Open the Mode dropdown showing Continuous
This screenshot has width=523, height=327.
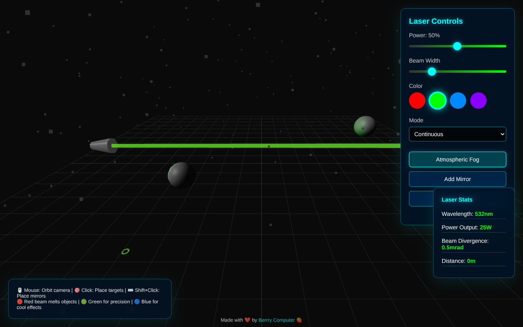(x=458, y=134)
